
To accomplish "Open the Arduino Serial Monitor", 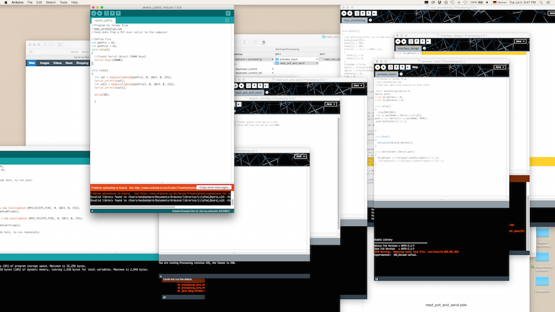I will pos(228,14).
